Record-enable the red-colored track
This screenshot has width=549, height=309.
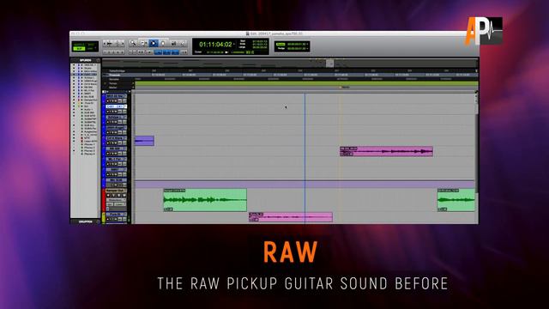pyautogui.click(x=108, y=195)
